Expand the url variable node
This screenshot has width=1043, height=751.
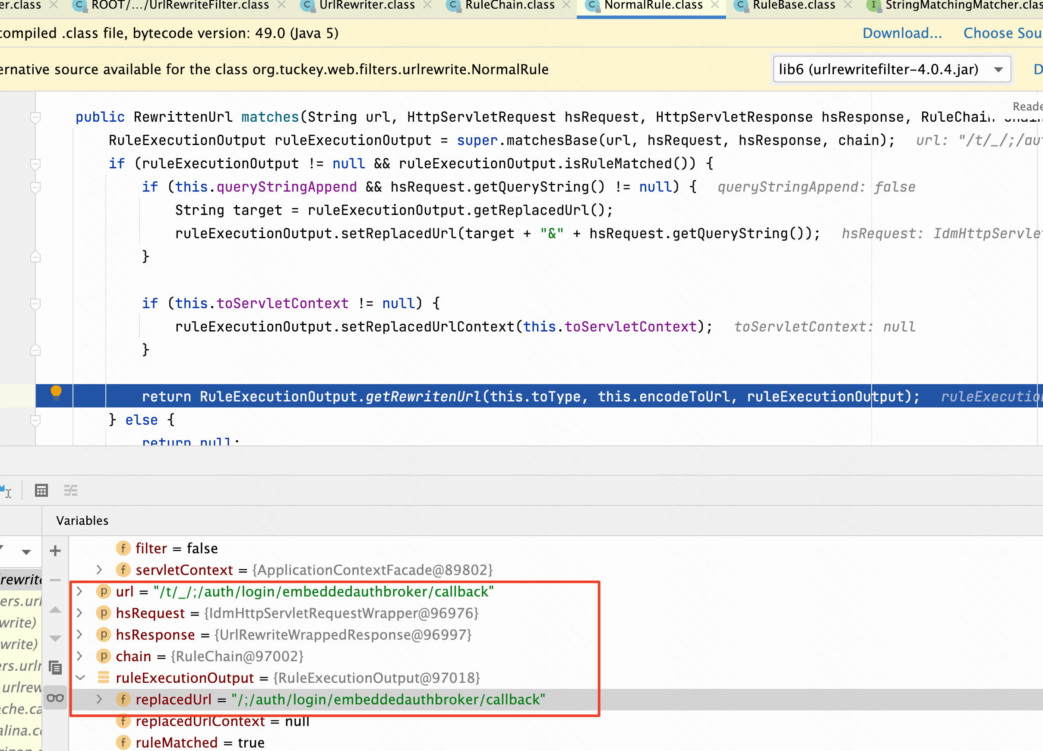tap(79, 591)
